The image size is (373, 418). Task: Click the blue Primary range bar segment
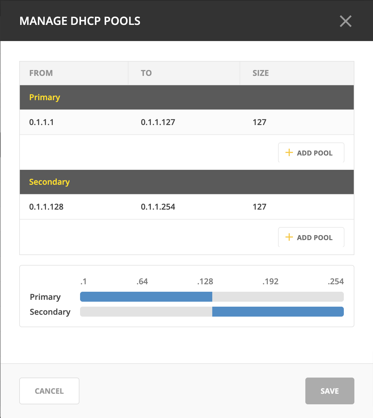(x=146, y=297)
